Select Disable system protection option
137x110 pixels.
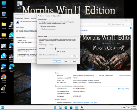click(x=48, y=29)
